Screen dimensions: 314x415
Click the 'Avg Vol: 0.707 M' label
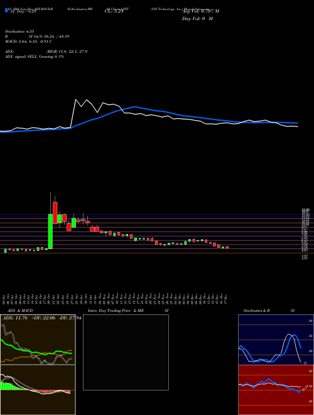(200, 11)
